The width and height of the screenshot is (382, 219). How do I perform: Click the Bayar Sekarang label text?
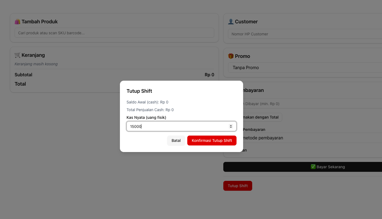pyautogui.click(x=331, y=167)
